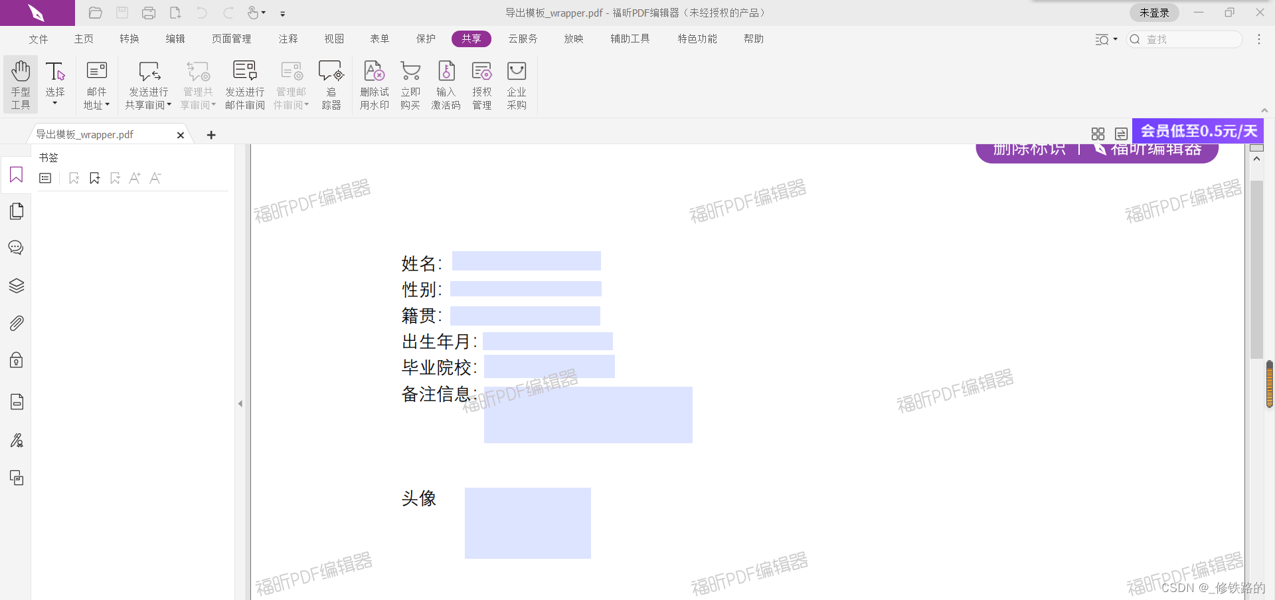
Task: Open the Attachments panel in left sidebar
Action: (x=16, y=323)
